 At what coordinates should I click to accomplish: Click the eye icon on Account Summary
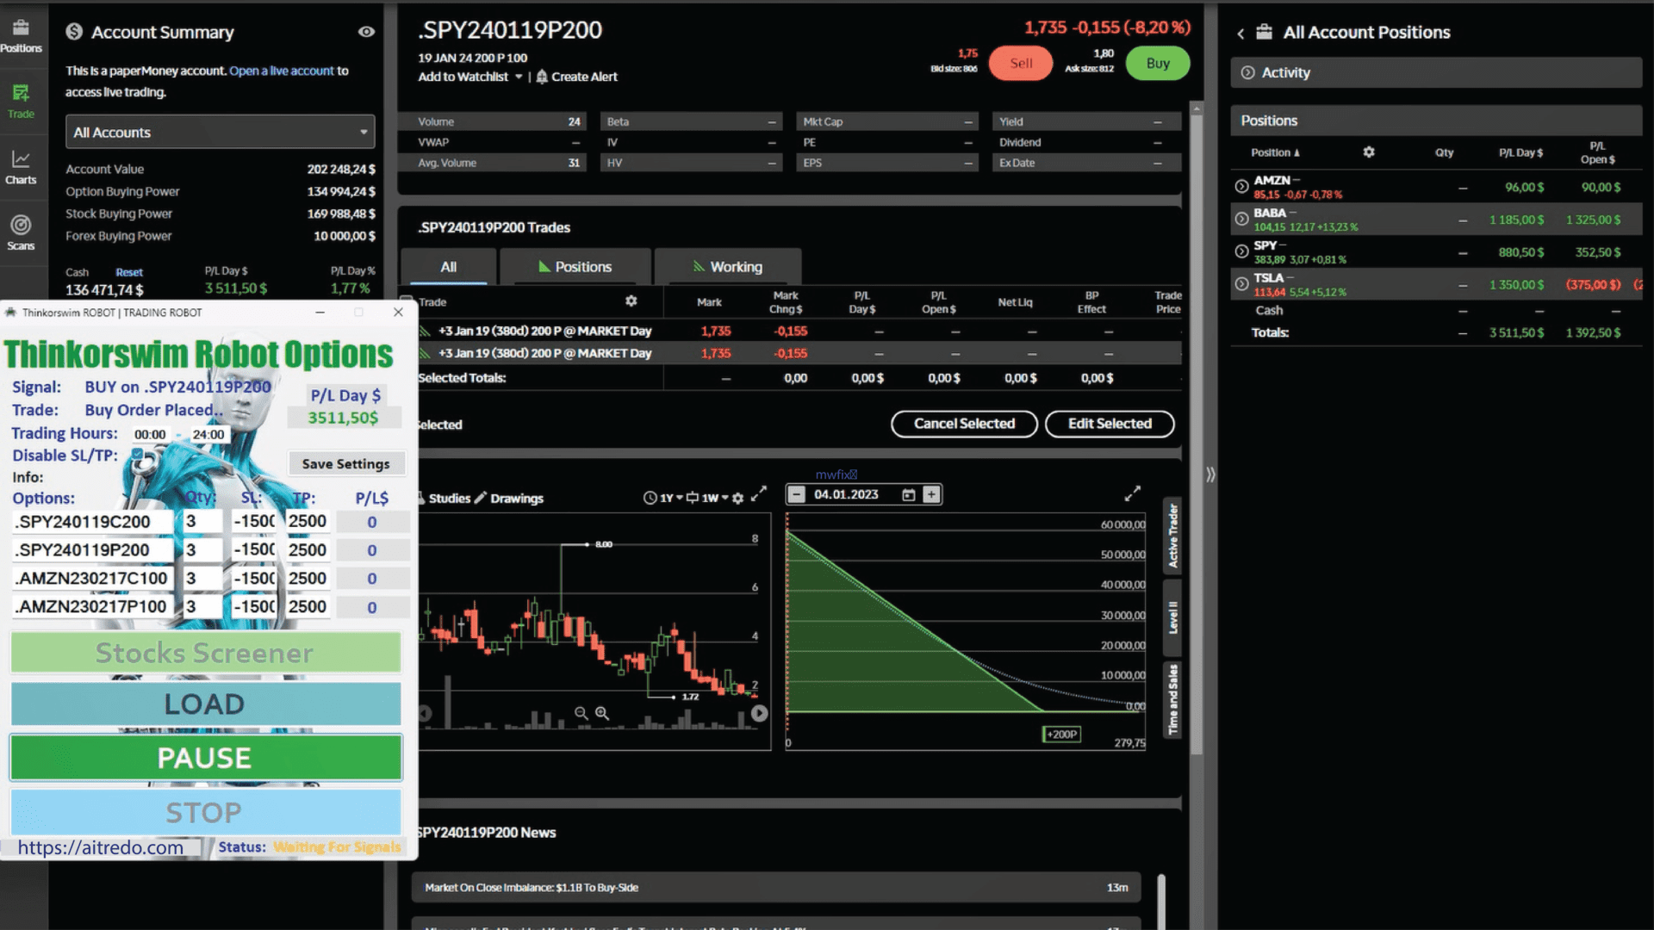tap(366, 32)
